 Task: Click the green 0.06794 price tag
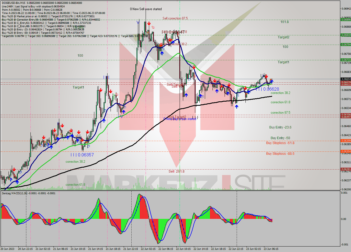pyautogui.click(x=346, y=44)
